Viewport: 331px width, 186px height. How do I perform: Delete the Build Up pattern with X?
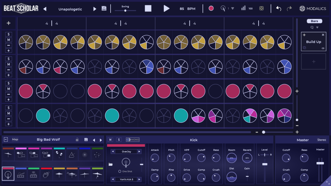[x=323, y=35]
